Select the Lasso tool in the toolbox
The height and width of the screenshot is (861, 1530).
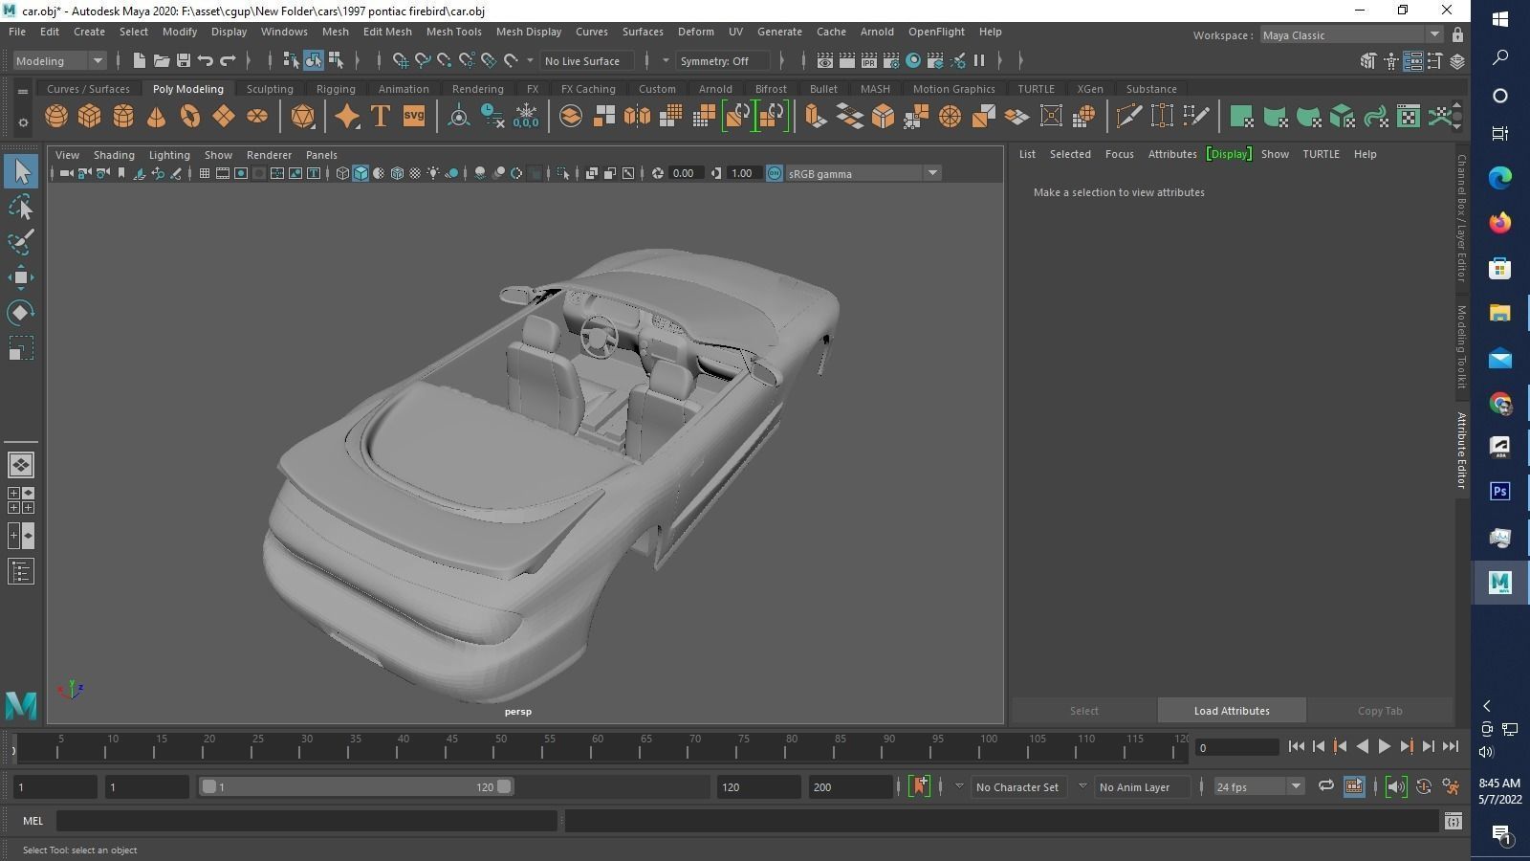21,207
